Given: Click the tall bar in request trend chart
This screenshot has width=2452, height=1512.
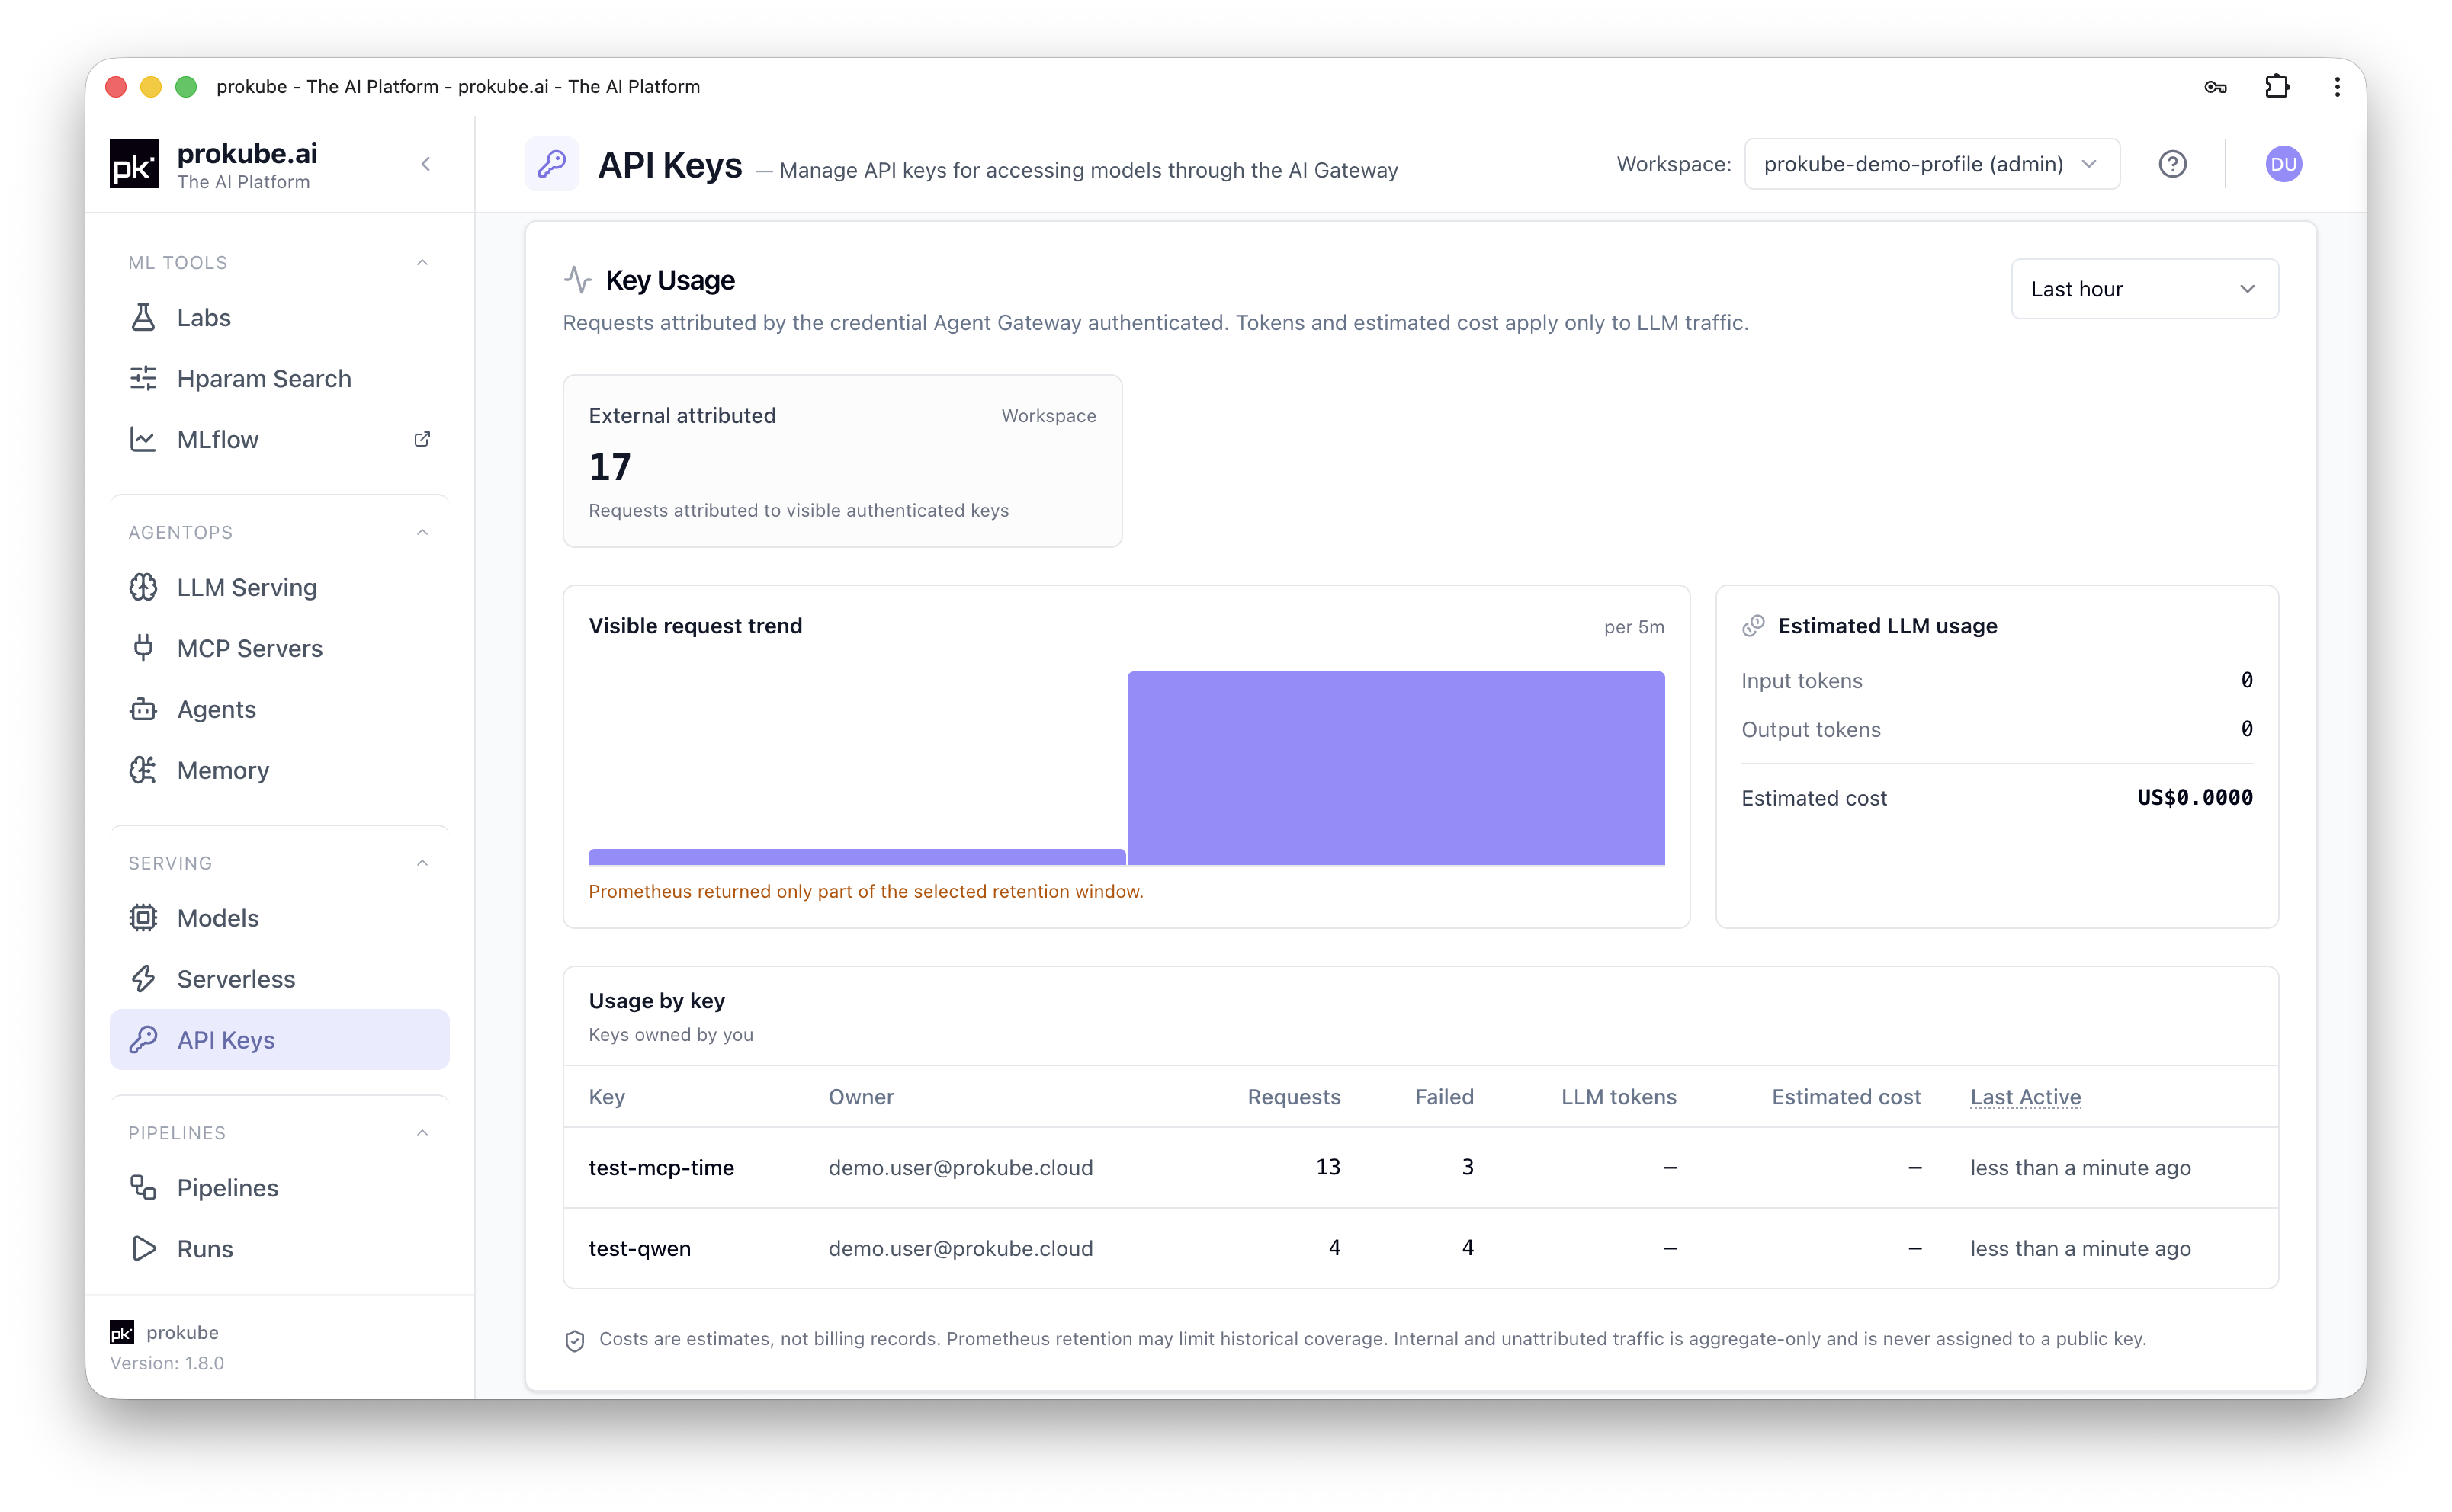Looking at the screenshot, I should tap(1395, 768).
